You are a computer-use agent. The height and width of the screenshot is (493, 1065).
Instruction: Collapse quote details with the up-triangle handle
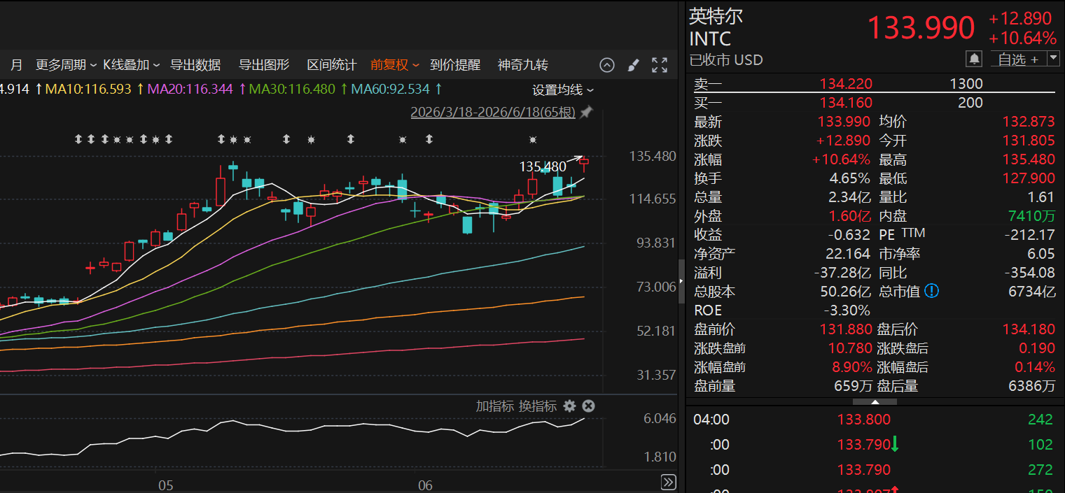875,402
